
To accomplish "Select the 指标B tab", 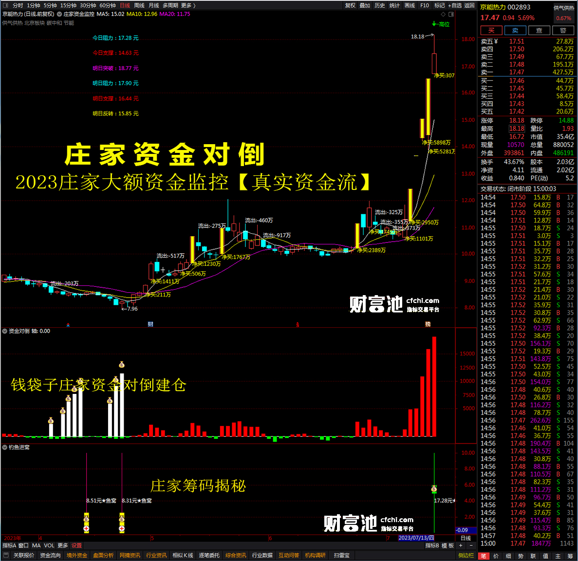I will point(432,545).
